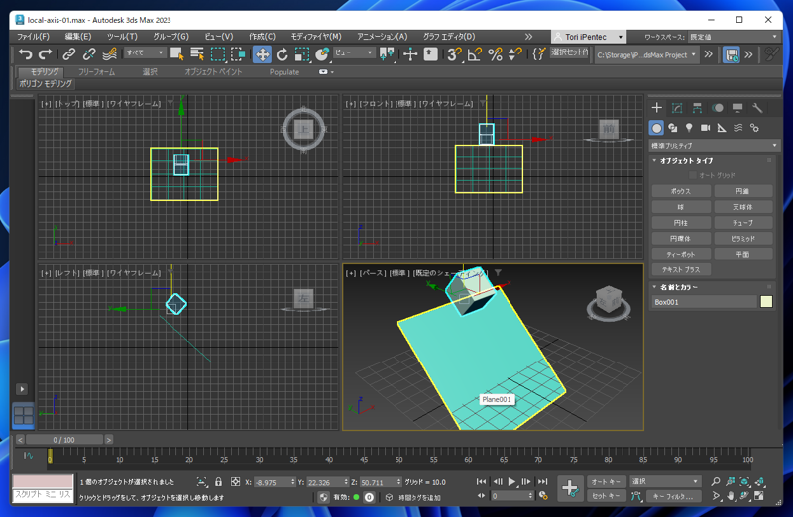Viewport: 793px width, 517px height.
Task: Activate the Select and Scale tool
Action: click(x=302, y=54)
